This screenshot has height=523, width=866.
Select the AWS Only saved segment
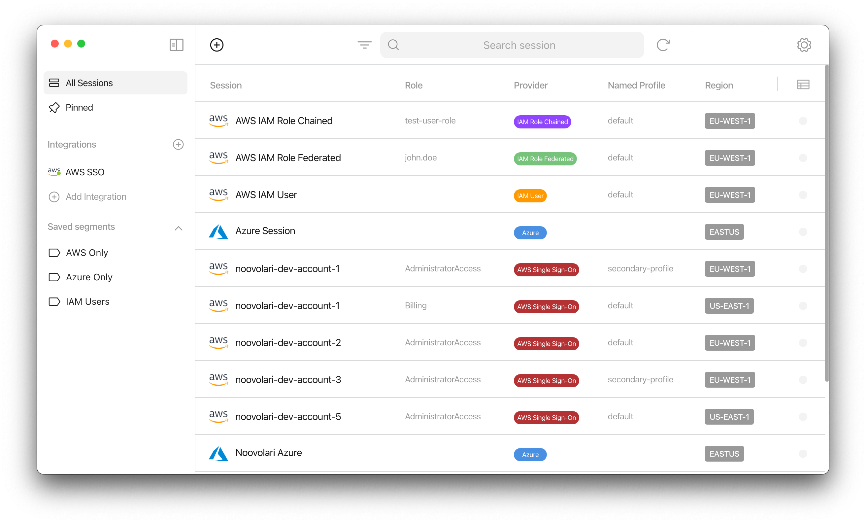[x=86, y=252]
